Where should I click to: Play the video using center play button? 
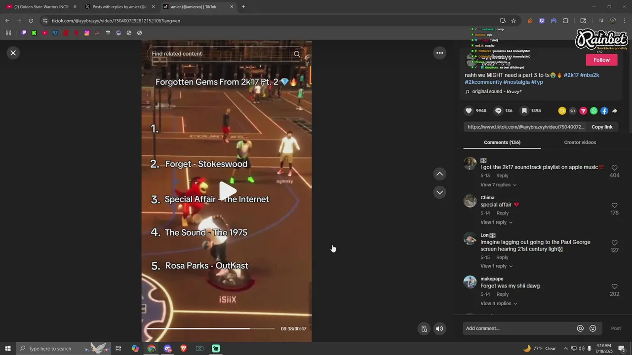point(227,191)
